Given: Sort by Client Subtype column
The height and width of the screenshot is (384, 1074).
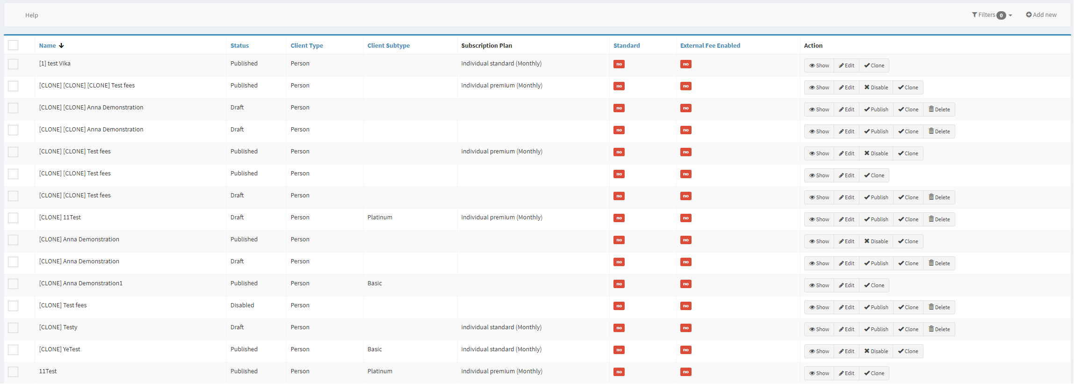Looking at the screenshot, I should pyautogui.click(x=389, y=45).
